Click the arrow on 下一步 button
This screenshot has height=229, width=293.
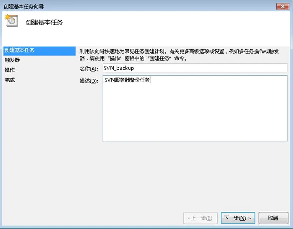(250, 218)
